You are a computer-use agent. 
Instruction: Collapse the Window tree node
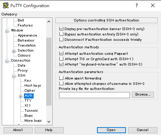[x=7, y=31]
